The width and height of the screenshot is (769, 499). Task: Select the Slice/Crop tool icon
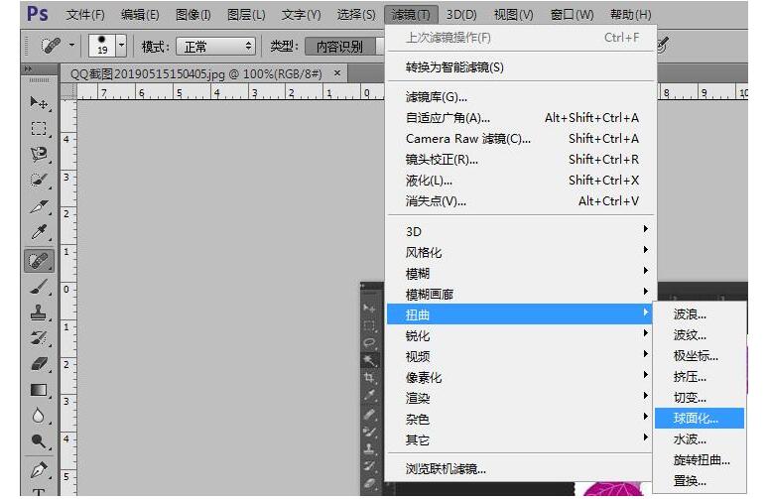tap(39, 206)
